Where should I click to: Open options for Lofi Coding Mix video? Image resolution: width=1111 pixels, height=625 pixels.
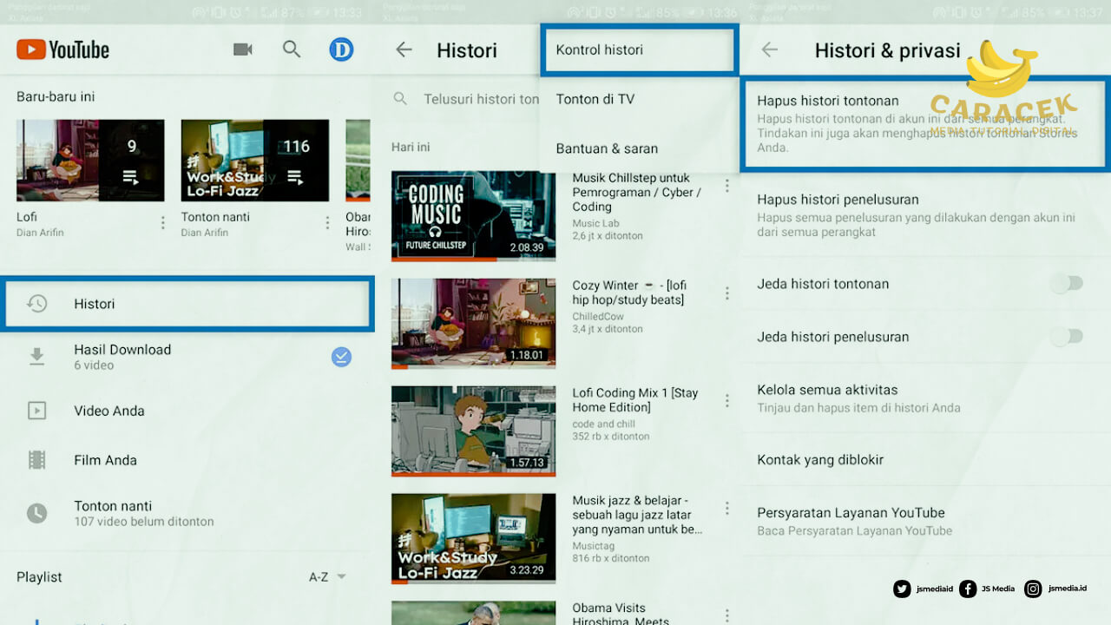coord(727,401)
